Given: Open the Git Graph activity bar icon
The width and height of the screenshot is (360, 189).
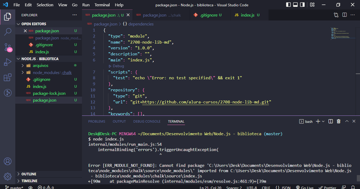Looking at the screenshot, I should pyautogui.click(x=8, y=92).
